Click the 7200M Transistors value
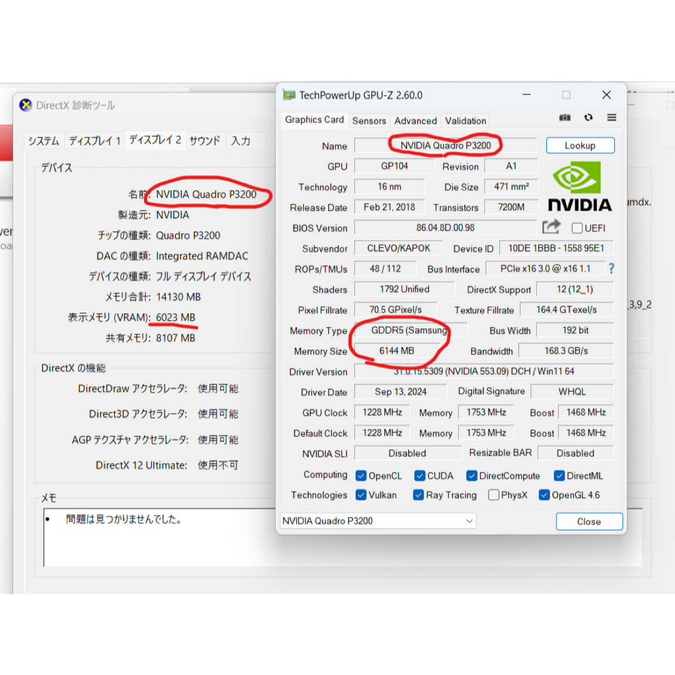Screen dimensions: 675x675 511,207
